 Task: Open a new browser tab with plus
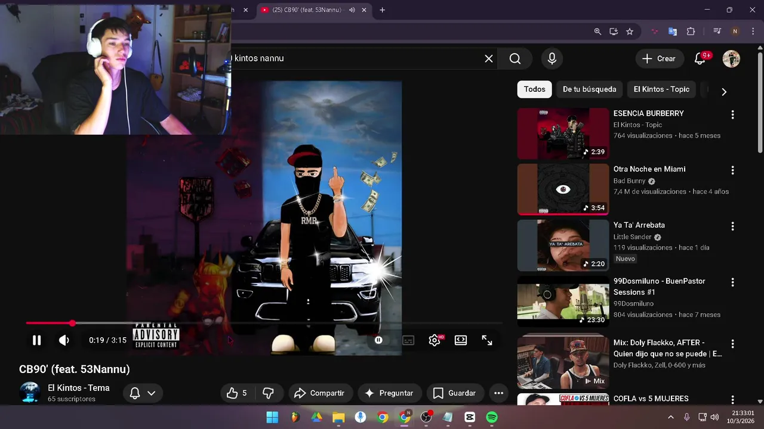pos(383,10)
